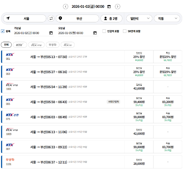The height and width of the screenshot is (170, 185).
Task: Swap departure and arrival stations
Action: [51, 19]
